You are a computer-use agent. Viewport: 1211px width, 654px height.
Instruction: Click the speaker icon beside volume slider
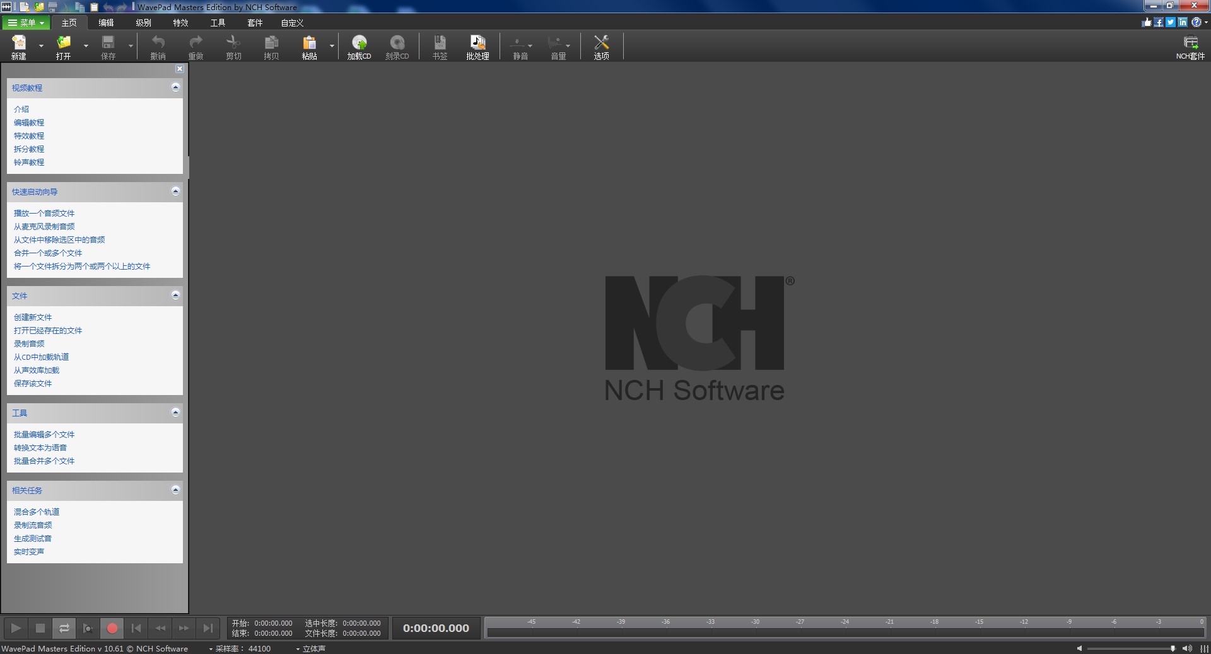click(x=1186, y=648)
